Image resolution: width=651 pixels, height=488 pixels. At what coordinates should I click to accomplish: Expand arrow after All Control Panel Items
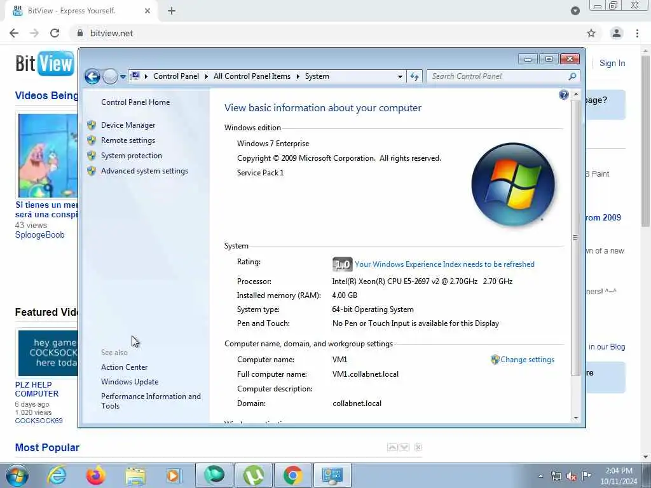tap(298, 76)
